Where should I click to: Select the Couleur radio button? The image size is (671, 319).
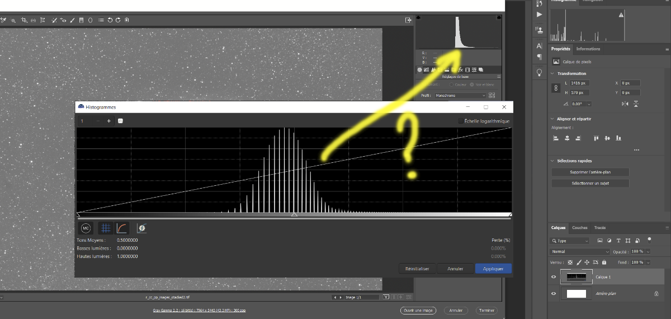tap(451, 85)
